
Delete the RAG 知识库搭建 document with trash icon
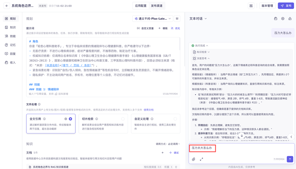(176, 167)
